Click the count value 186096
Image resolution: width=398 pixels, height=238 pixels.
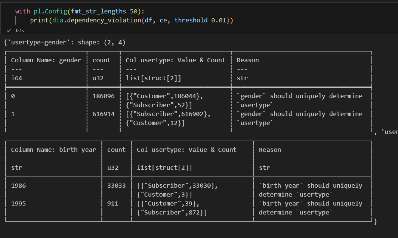click(104, 96)
